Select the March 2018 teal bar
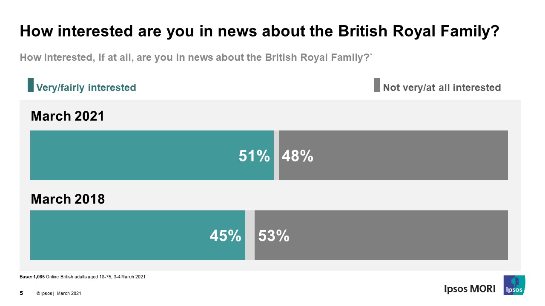545x306 pixels. pos(138,235)
